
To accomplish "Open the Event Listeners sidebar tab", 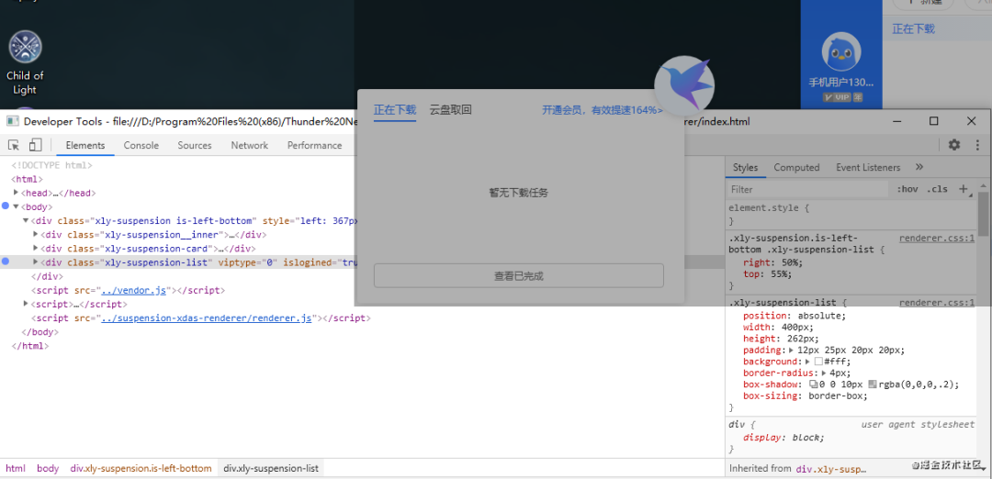I will tap(868, 167).
